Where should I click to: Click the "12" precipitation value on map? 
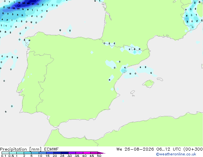tap(9, 8)
